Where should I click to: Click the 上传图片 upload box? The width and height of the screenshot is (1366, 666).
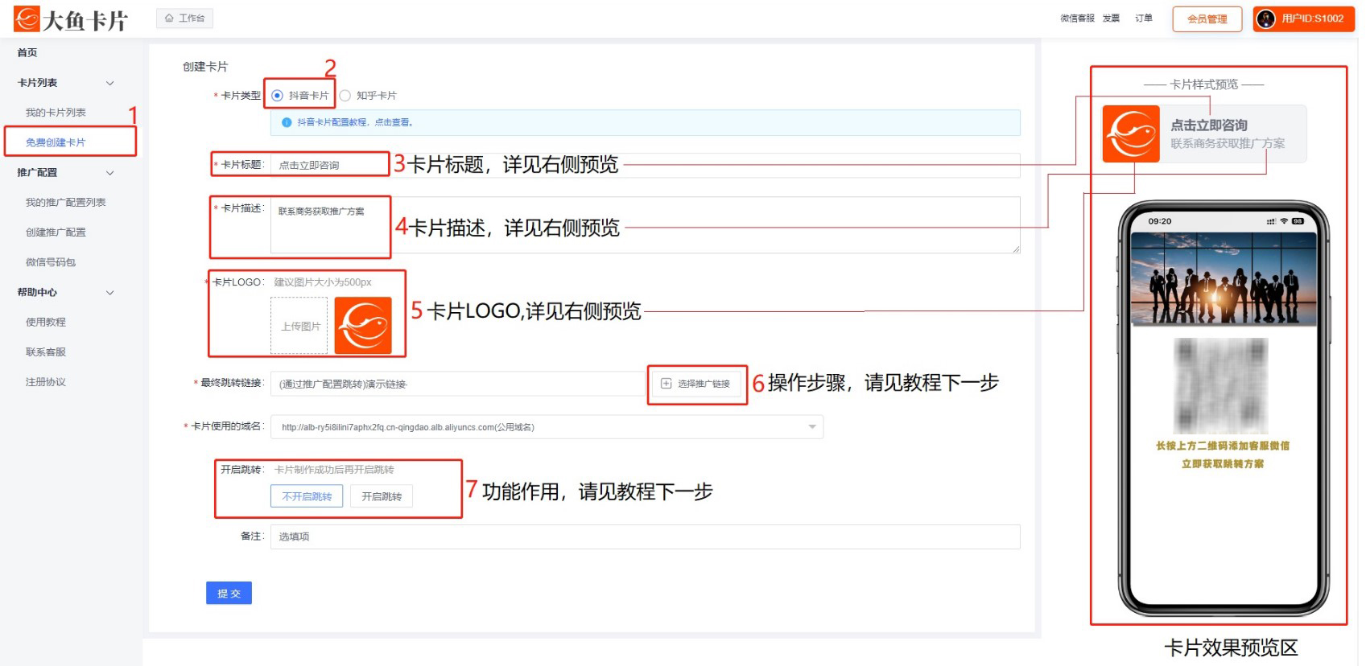299,326
